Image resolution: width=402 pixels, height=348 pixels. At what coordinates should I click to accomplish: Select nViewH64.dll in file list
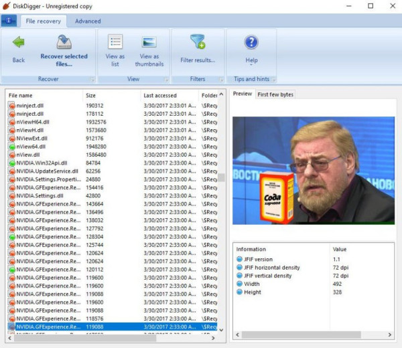pos(32,122)
